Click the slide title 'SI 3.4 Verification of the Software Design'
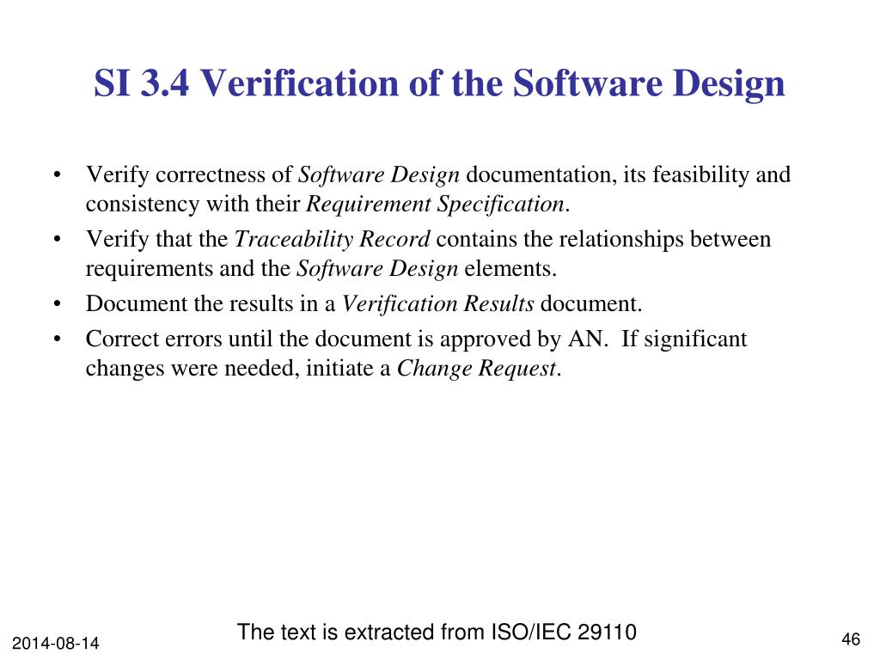 [439, 83]
